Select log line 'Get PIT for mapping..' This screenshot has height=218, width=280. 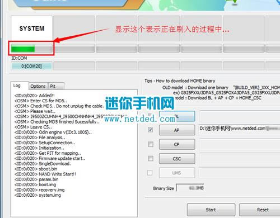48,153
